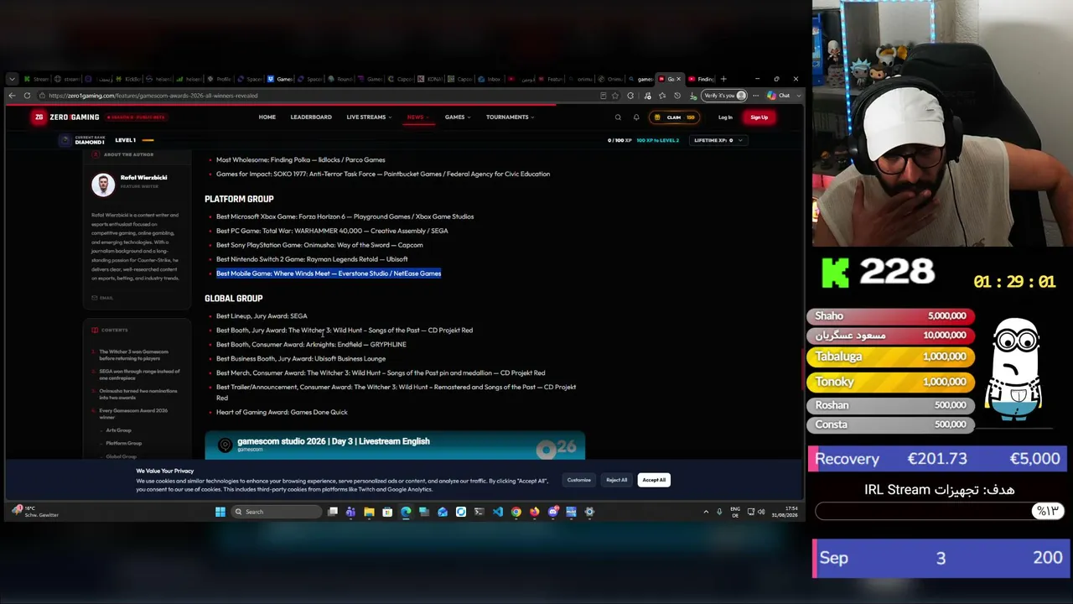This screenshot has height=604, width=1073.
Task: Close the active Gamescom browser tab
Action: (x=678, y=79)
